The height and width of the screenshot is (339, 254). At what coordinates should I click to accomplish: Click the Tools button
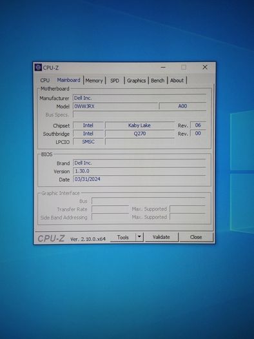pos(123,237)
